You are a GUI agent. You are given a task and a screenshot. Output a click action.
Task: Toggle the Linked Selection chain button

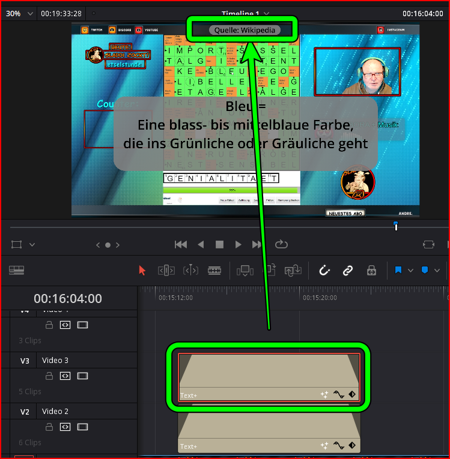point(348,271)
